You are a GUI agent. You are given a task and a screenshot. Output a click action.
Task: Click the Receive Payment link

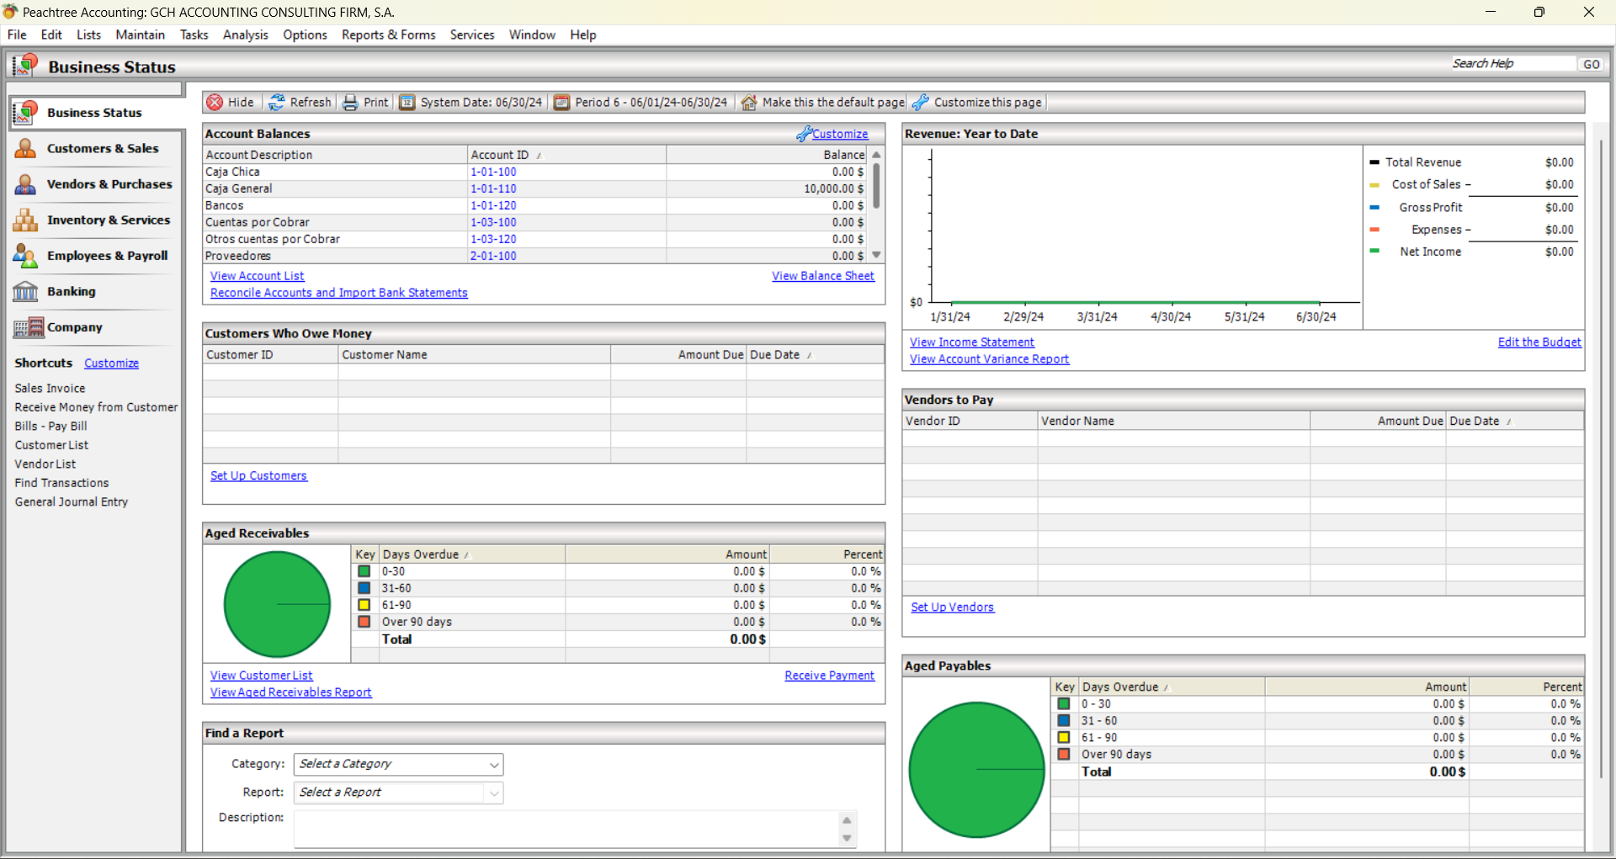click(x=829, y=676)
